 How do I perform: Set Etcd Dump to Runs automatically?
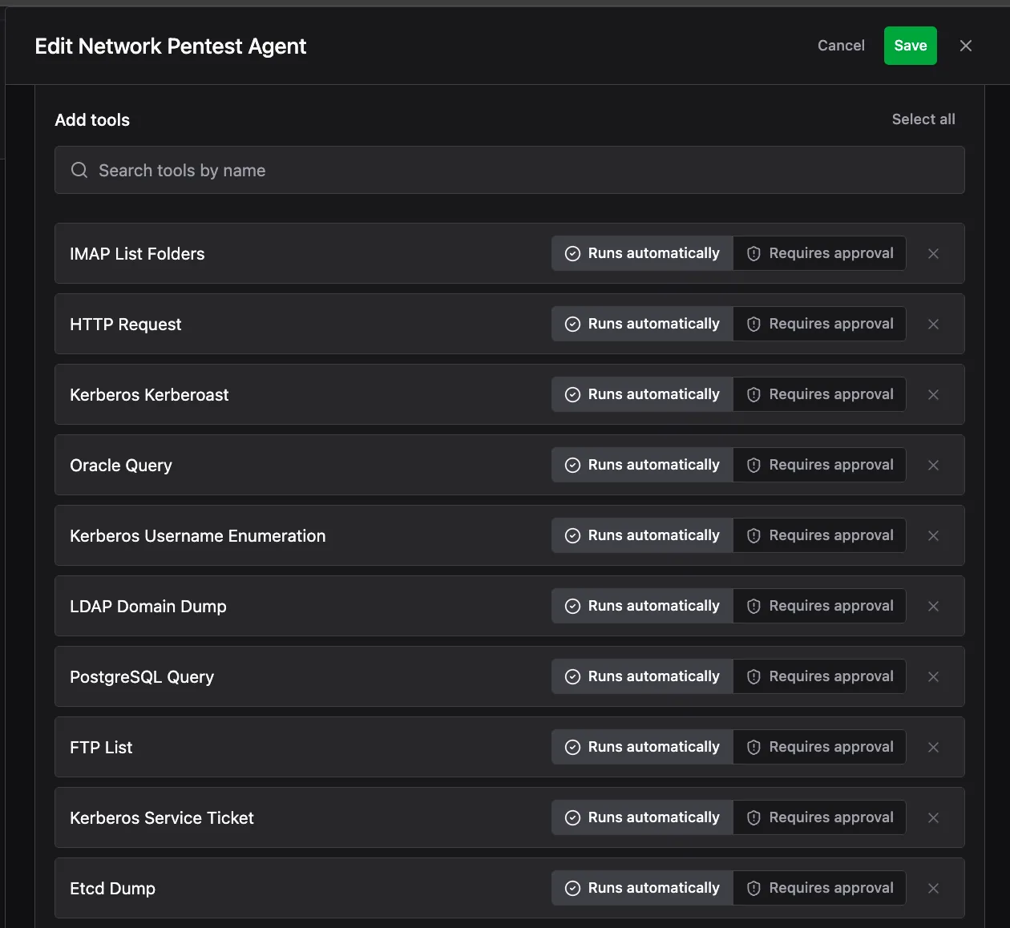pyautogui.click(x=643, y=888)
